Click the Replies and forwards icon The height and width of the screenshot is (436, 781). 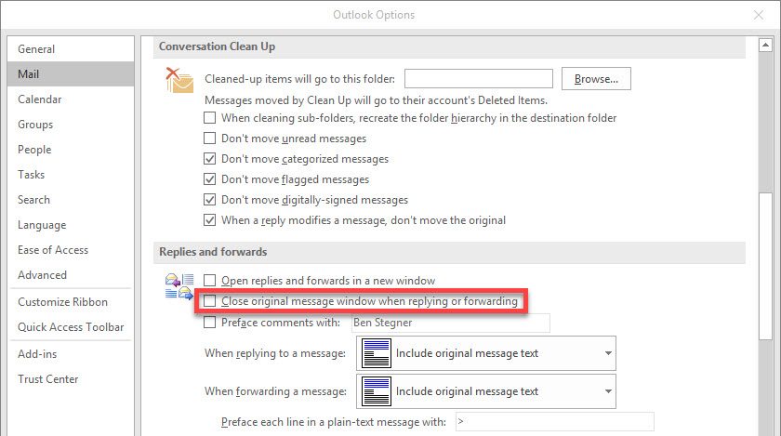point(179,286)
